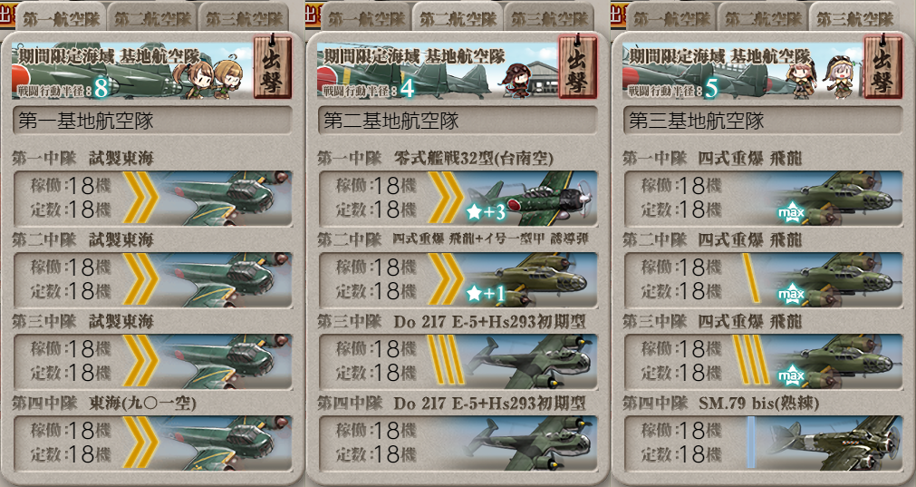Click the ★+3 improvement star icon
This screenshot has height=487, width=916.
click(x=486, y=211)
